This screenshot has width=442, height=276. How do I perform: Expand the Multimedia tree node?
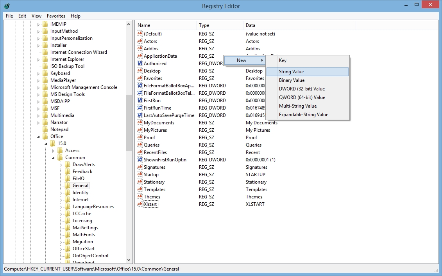pyautogui.click(x=38, y=116)
